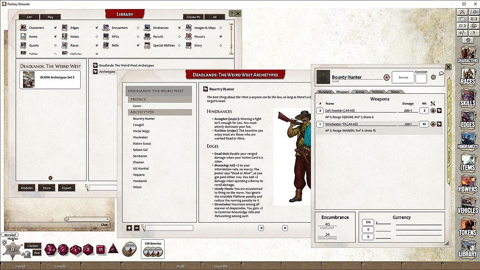Toggle the Characters category checkbox in Library
Viewport: 480px width, 270px height.
[x=55, y=28]
